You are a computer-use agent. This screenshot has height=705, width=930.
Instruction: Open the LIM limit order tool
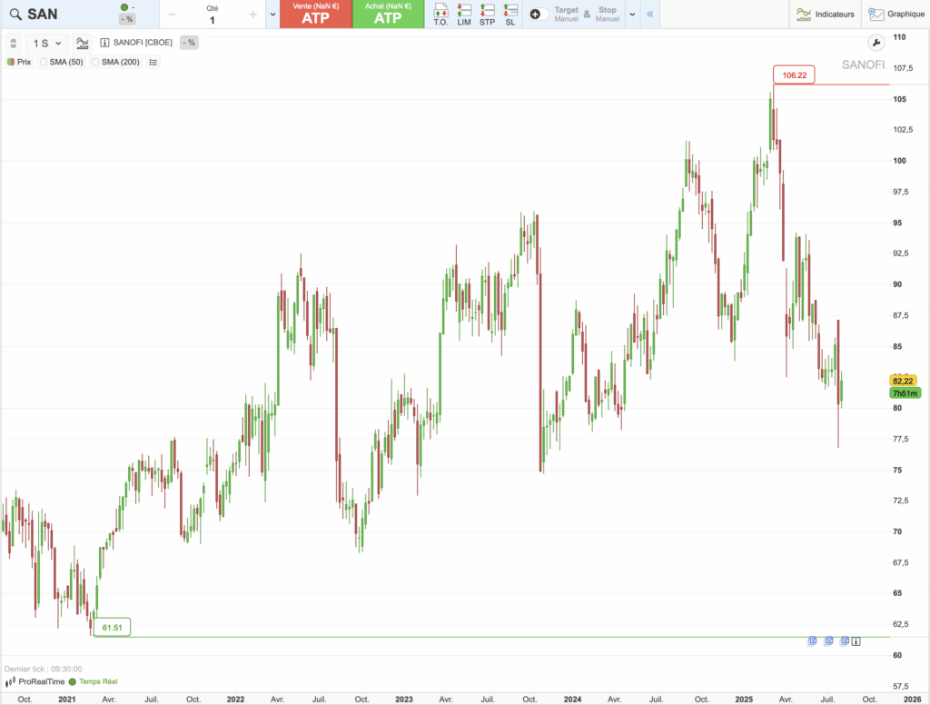coord(464,15)
